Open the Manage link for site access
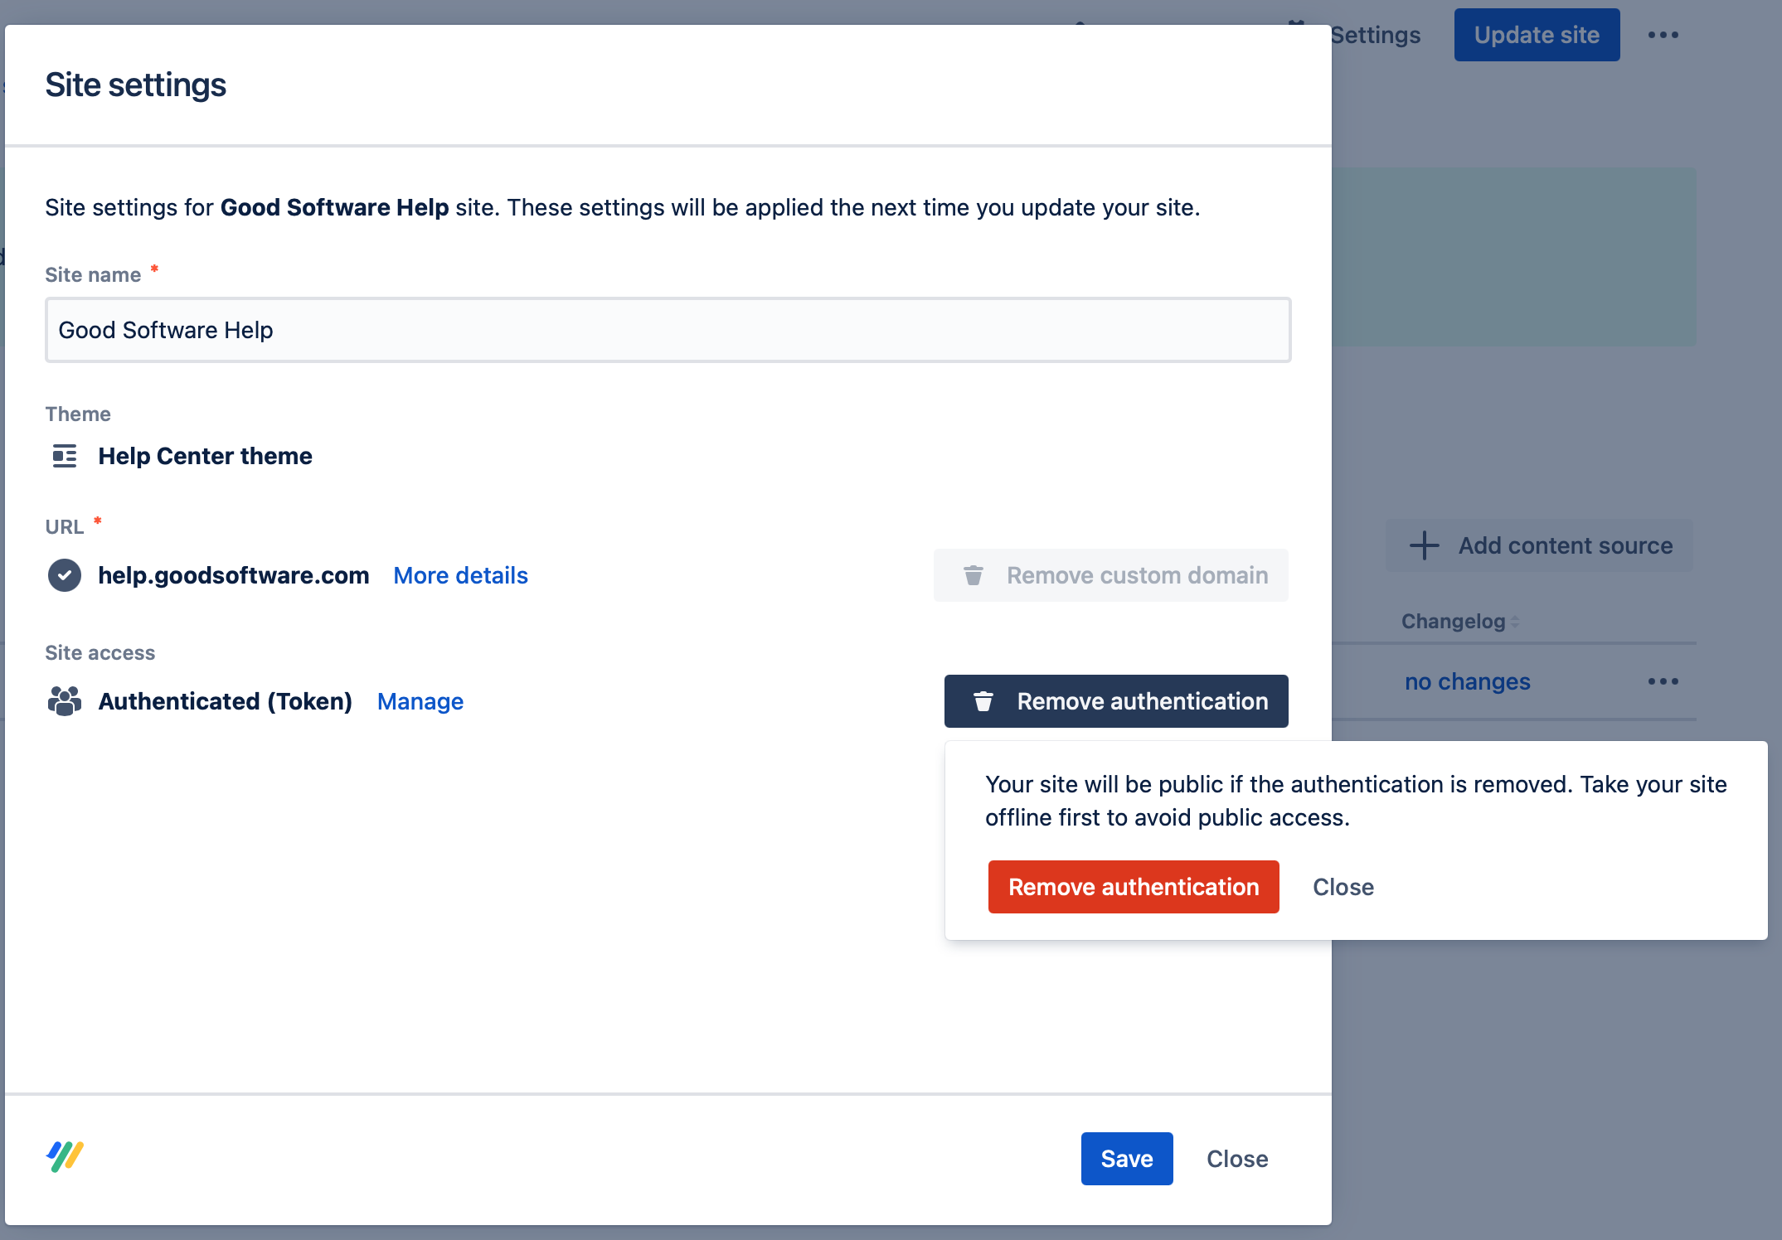Screen dimensions: 1782x1240 (x=420, y=701)
